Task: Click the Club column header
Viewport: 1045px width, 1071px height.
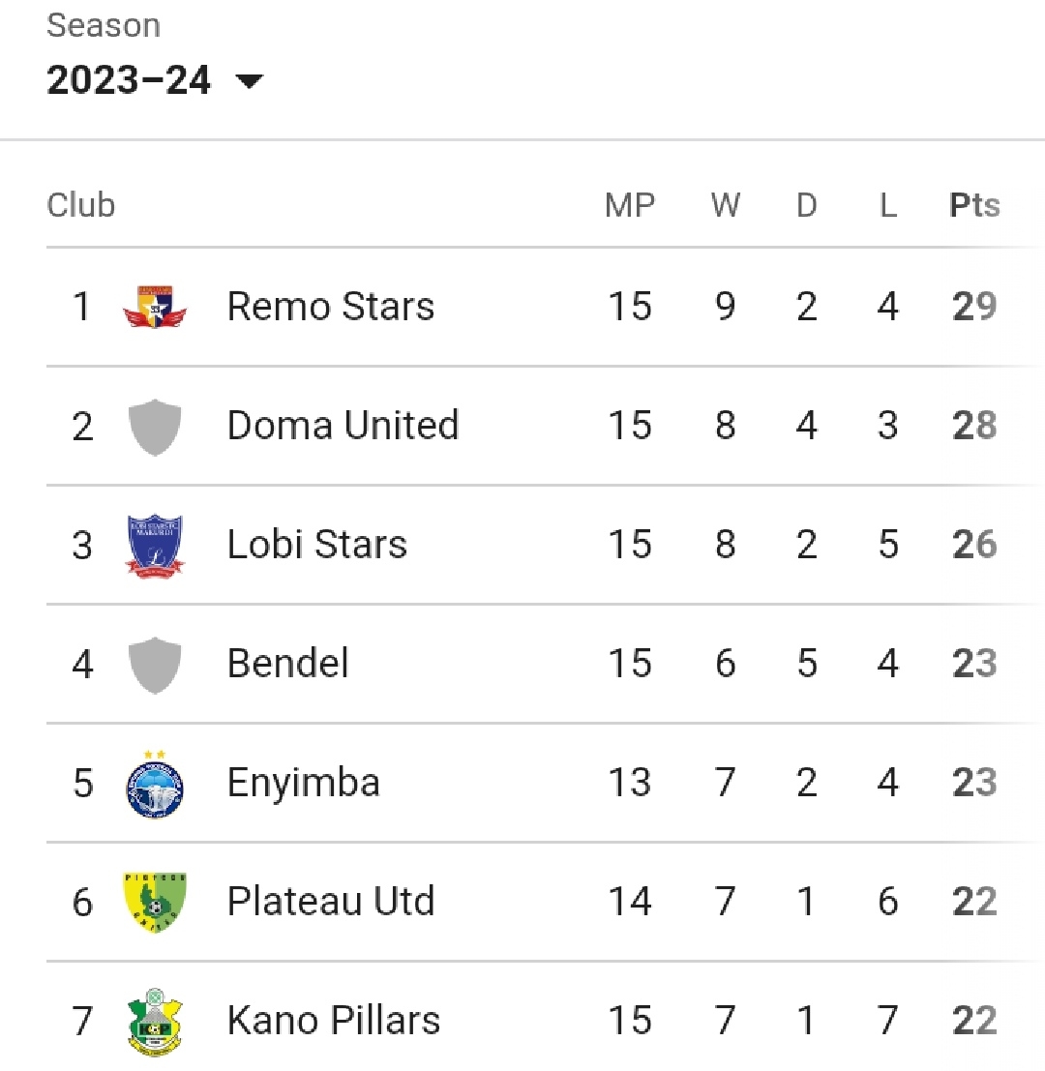Action: click(81, 205)
